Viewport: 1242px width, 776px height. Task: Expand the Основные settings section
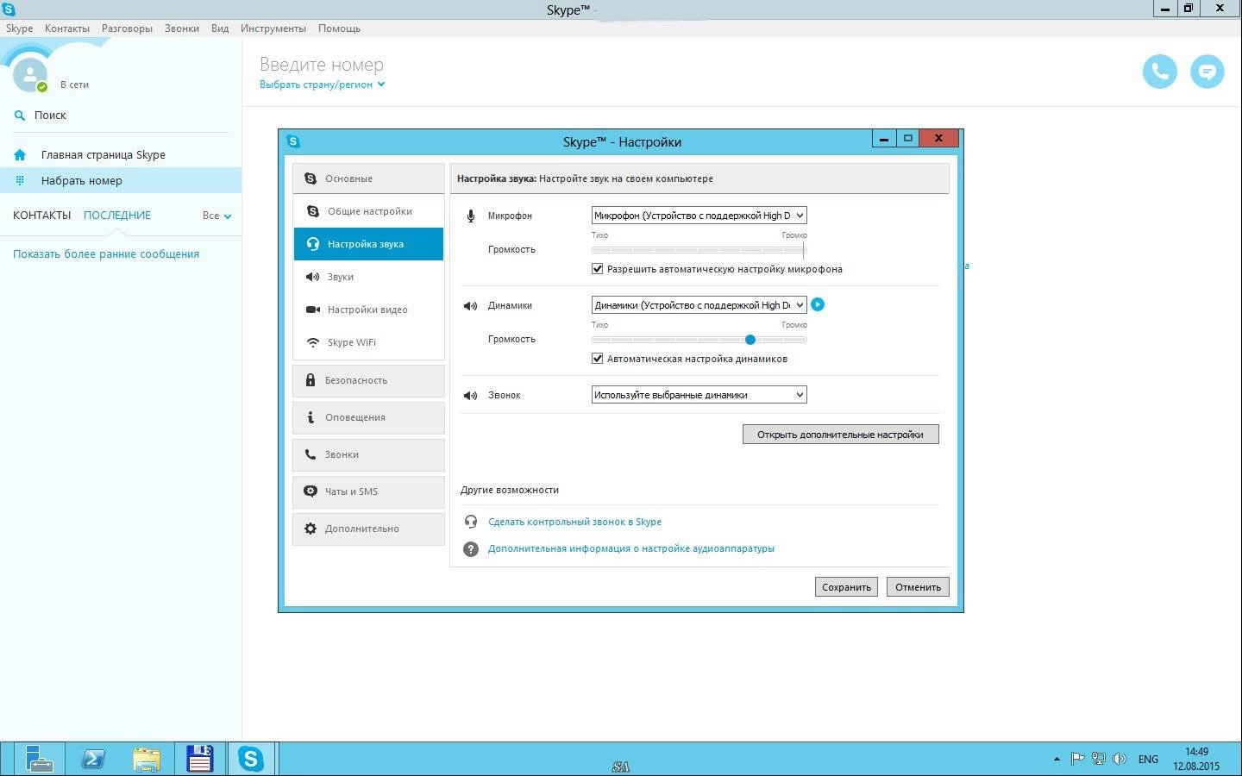pyautogui.click(x=368, y=178)
